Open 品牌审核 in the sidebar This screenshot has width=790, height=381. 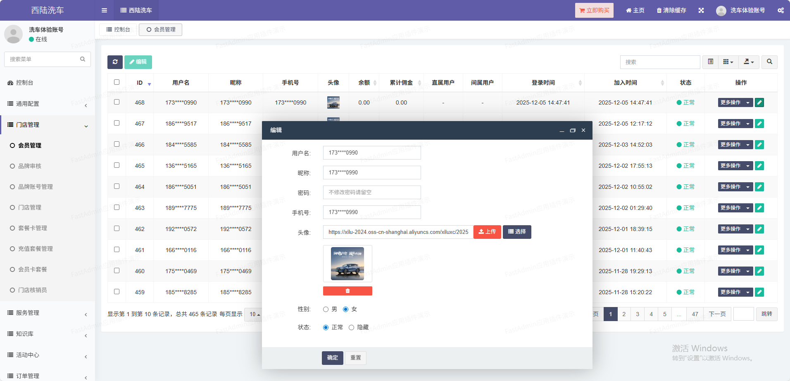tap(30, 166)
